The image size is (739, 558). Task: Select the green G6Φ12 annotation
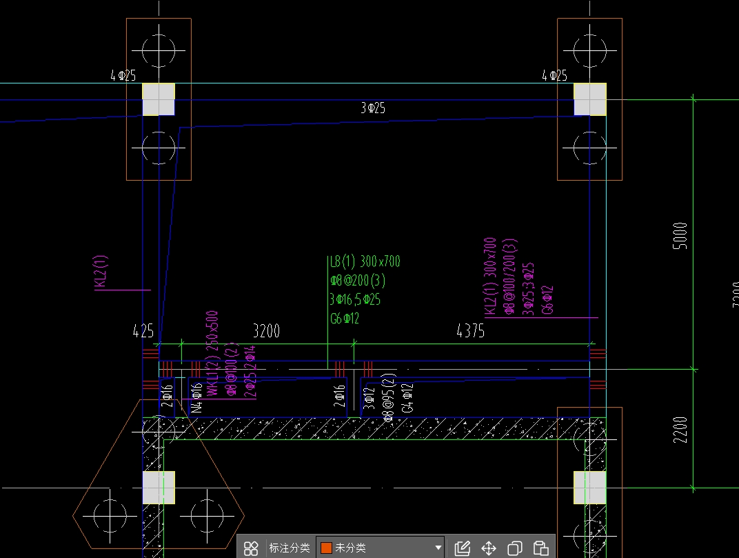coord(345,319)
